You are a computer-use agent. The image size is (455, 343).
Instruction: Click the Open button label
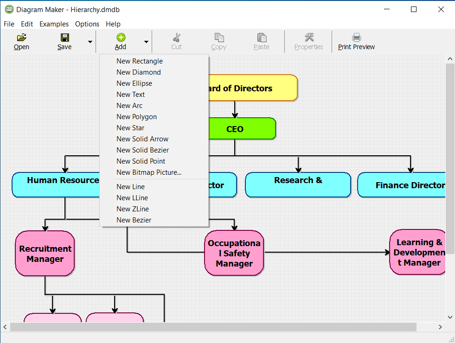(21, 47)
